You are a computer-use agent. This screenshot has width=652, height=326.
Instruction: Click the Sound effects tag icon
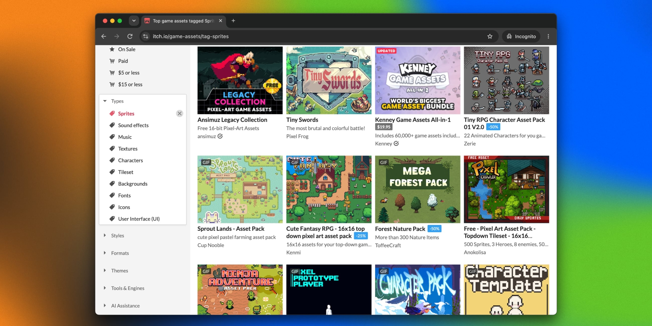[x=112, y=125]
